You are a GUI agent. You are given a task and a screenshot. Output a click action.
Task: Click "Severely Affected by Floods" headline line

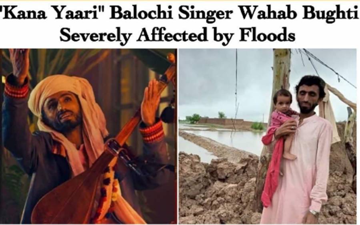pyautogui.click(x=177, y=35)
